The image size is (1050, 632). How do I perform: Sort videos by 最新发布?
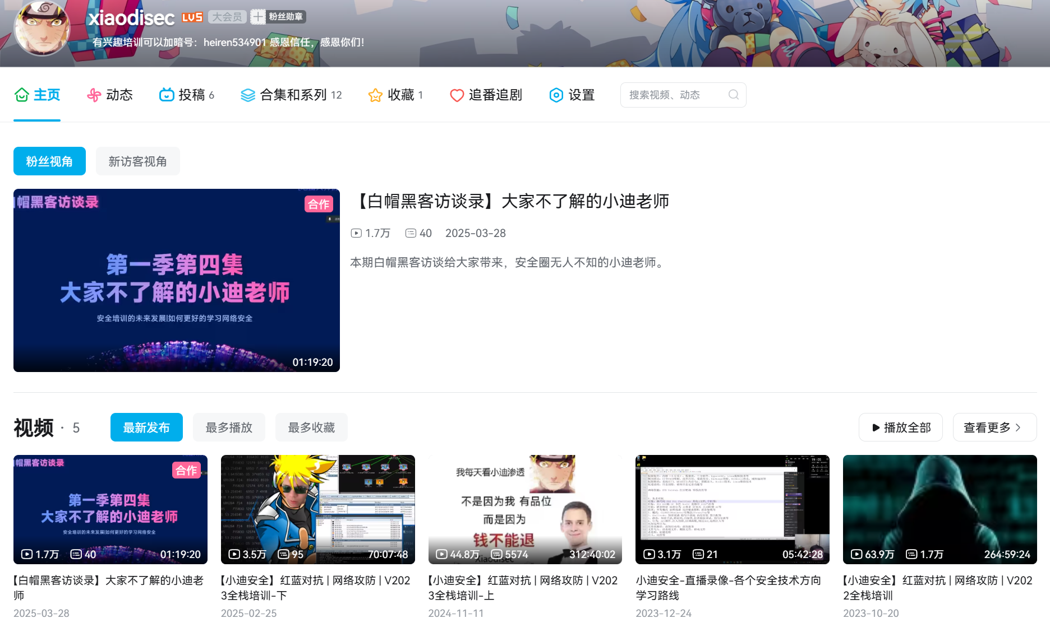pyautogui.click(x=146, y=427)
